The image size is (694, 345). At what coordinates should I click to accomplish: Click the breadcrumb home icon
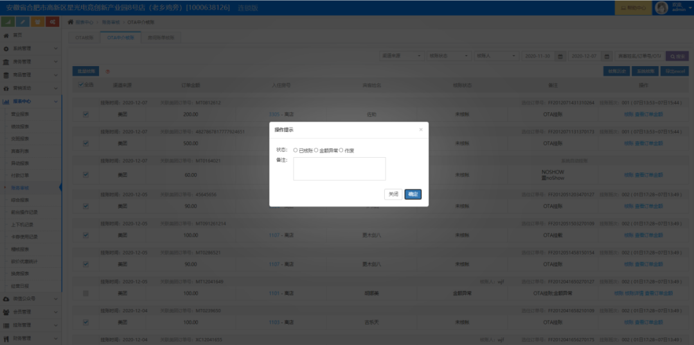[x=71, y=22]
